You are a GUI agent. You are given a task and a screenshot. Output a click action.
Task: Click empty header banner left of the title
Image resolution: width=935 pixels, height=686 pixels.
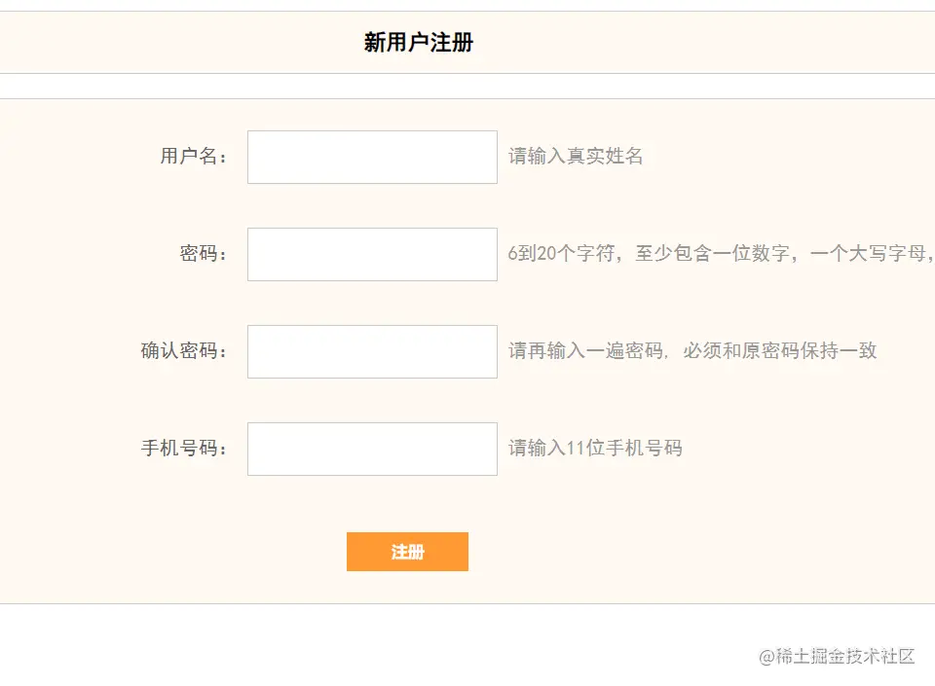pos(175,43)
